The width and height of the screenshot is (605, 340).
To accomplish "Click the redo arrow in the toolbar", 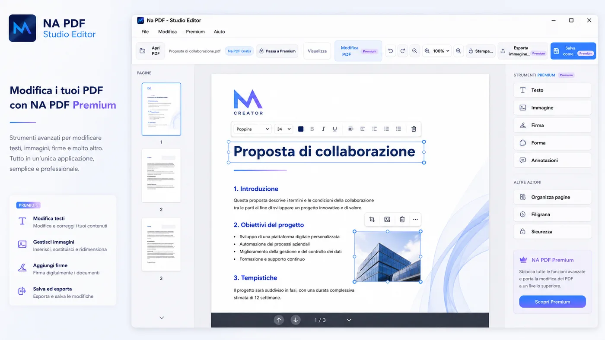I will [403, 51].
